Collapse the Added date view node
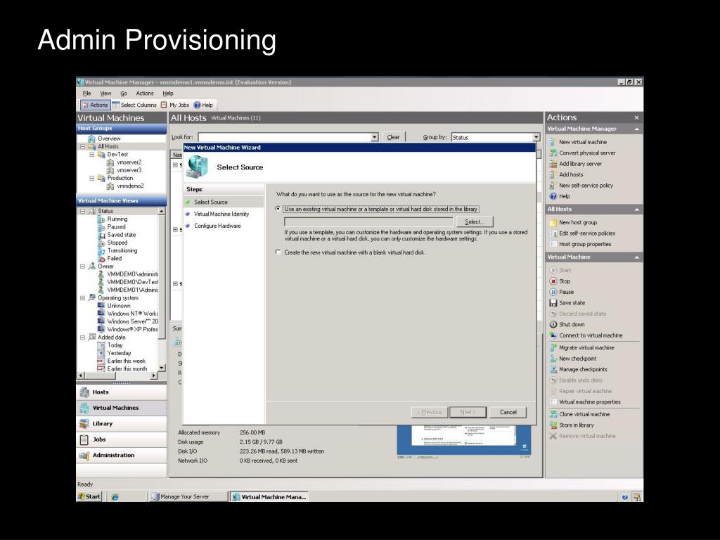 coord(83,337)
